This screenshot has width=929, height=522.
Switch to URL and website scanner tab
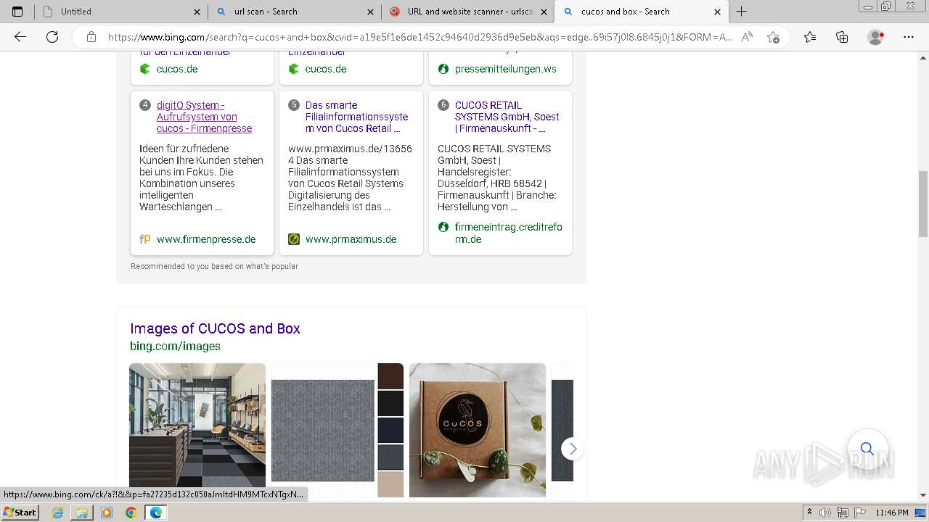click(470, 12)
